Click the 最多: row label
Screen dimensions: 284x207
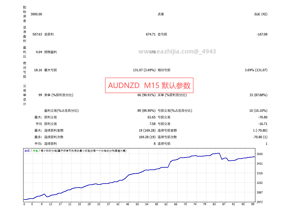pyautogui.click(x=38, y=137)
